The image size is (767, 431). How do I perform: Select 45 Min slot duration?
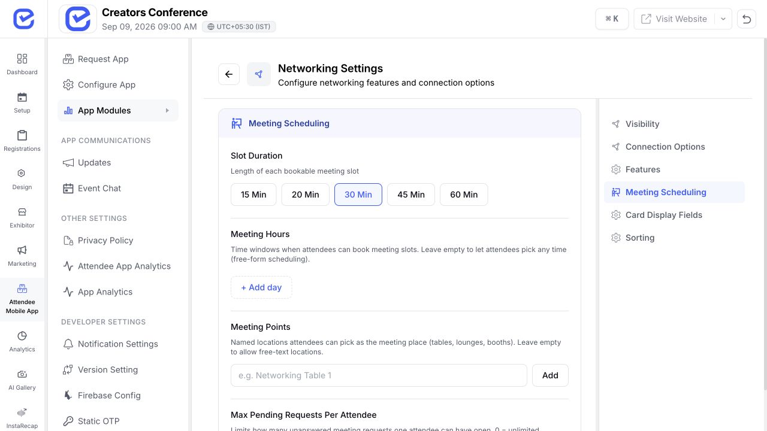[x=411, y=195]
